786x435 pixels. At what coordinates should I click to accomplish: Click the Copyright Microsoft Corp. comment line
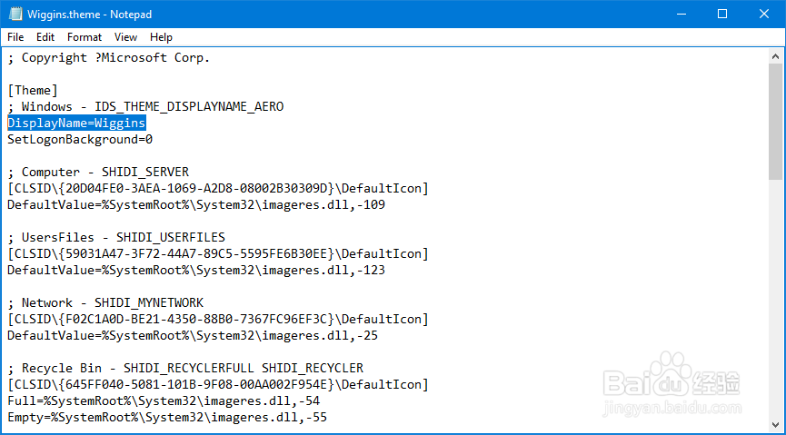point(109,57)
